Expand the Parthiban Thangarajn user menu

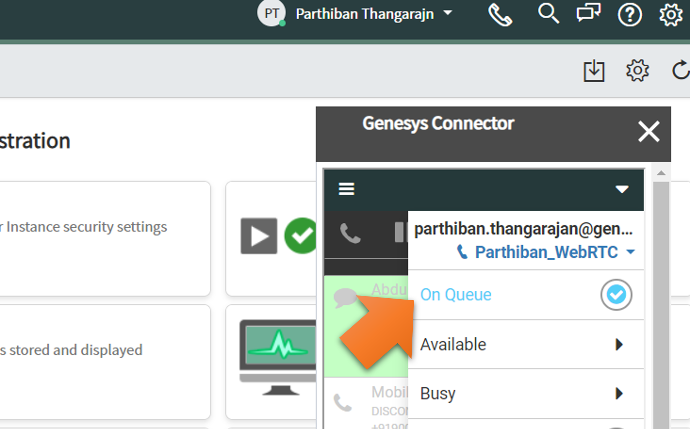[x=374, y=14]
